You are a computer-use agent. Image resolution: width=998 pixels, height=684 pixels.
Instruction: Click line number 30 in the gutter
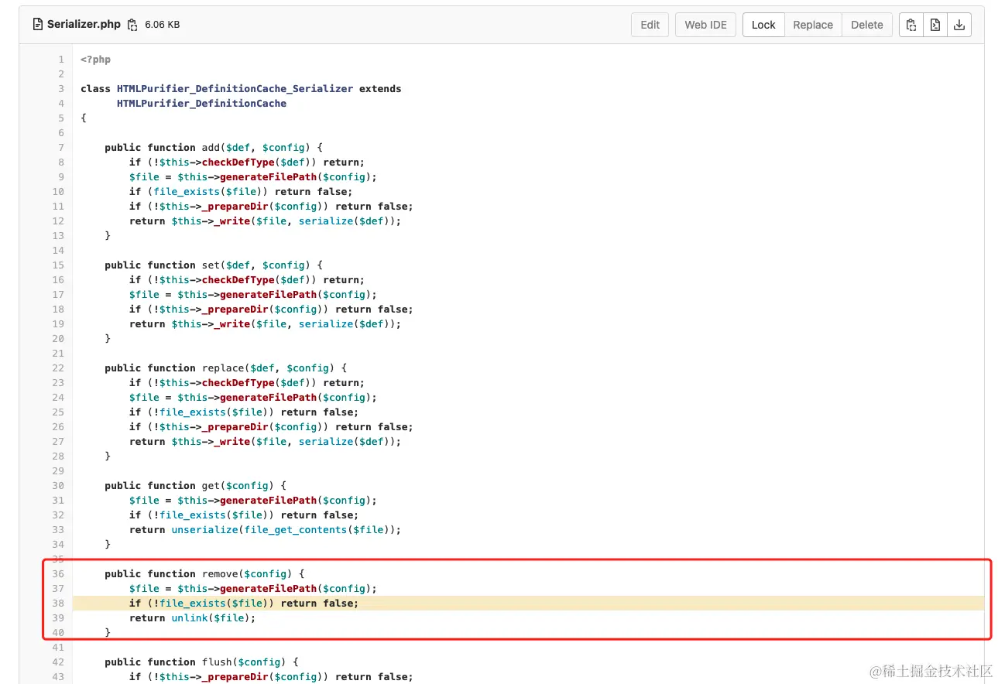[58, 486]
